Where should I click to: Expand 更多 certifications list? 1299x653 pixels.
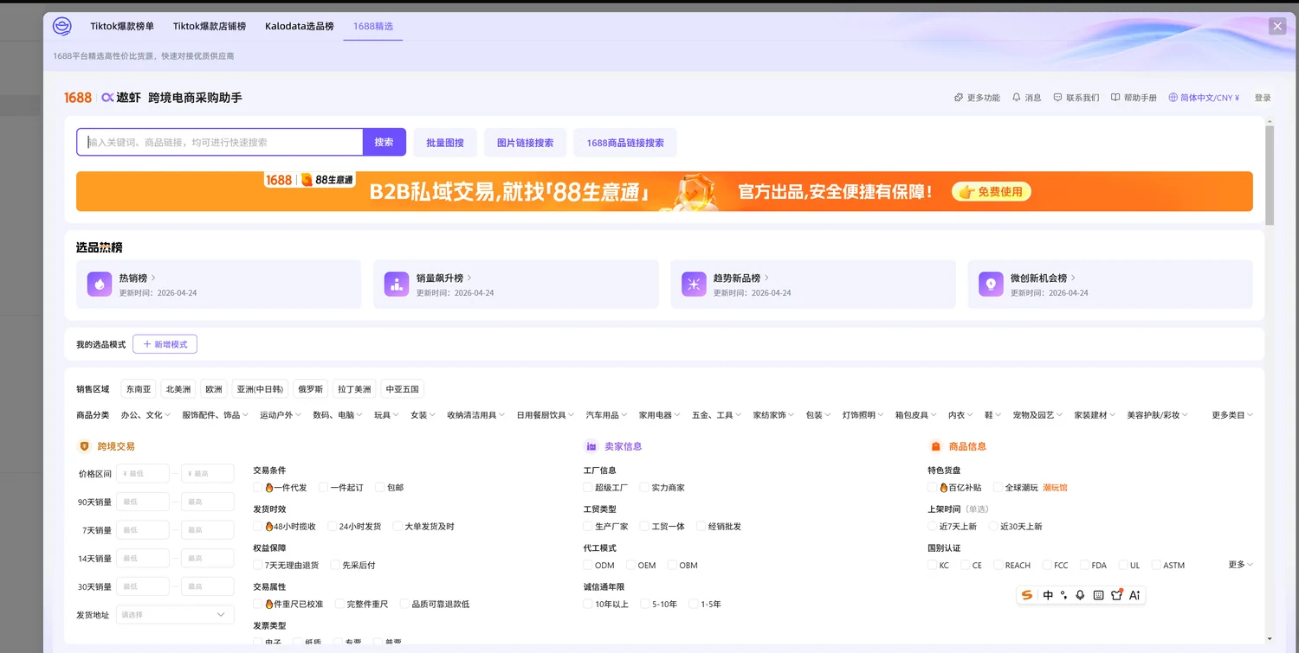click(x=1240, y=565)
